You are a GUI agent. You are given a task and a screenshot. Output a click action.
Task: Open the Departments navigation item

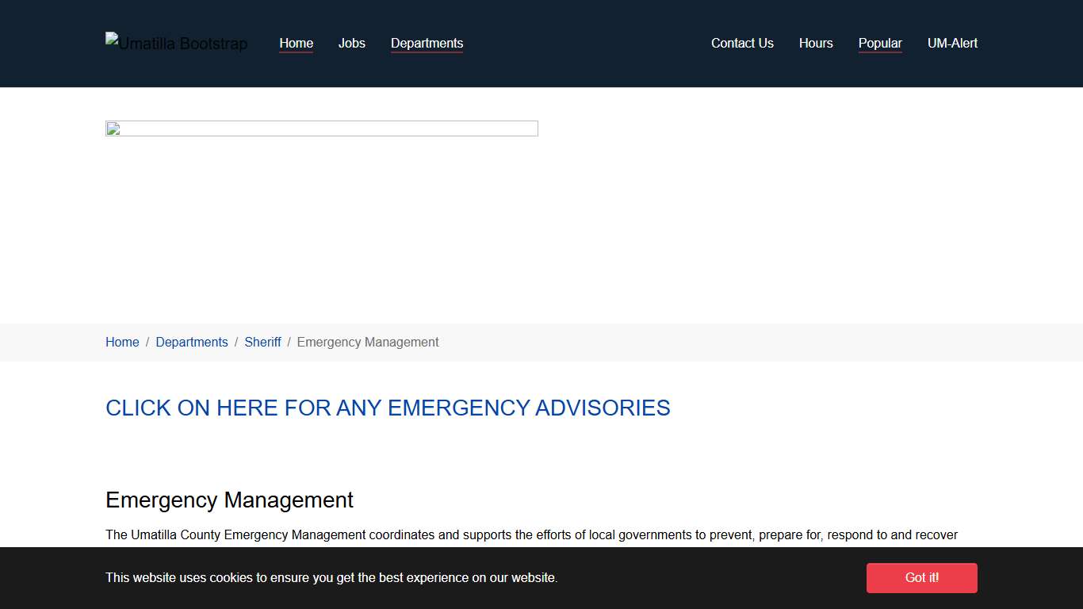point(427,43)
